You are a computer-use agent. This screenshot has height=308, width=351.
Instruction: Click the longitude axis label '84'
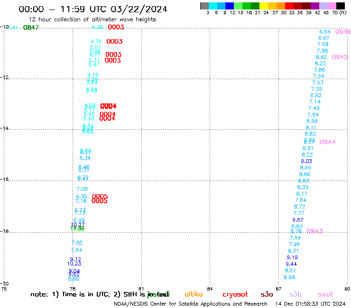(210, 289)
